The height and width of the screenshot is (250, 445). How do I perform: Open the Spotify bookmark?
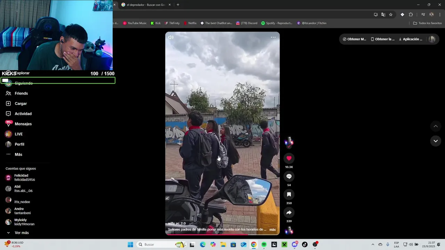[277, 23]
